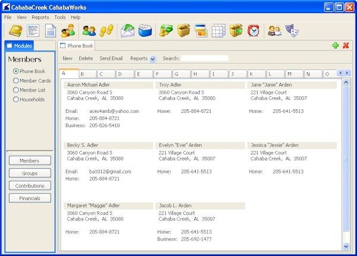
Task: Click the Contributions module button
Action: click(x=30, y=186)
